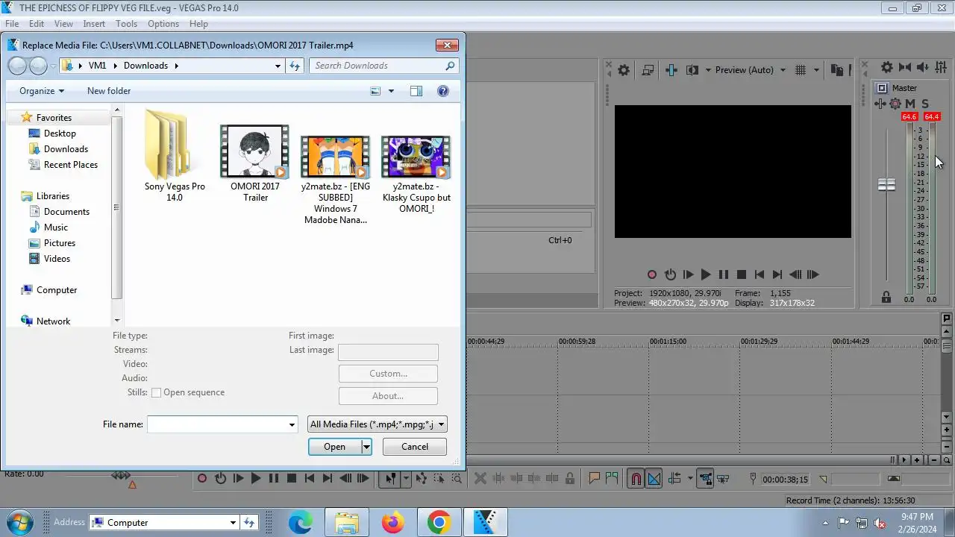Image resolution: width=955 pixels, height=537 pixels.
Task: Mute the Master bus with M
Action: 910,104
